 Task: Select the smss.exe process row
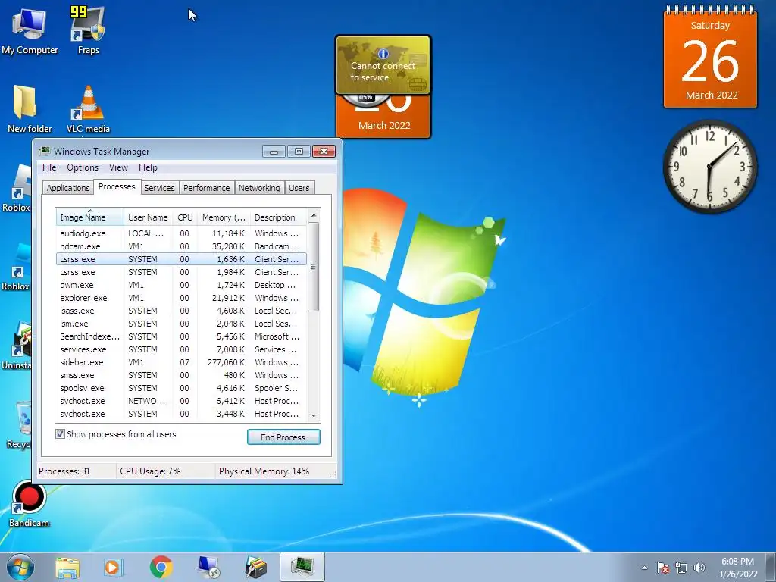181,374
